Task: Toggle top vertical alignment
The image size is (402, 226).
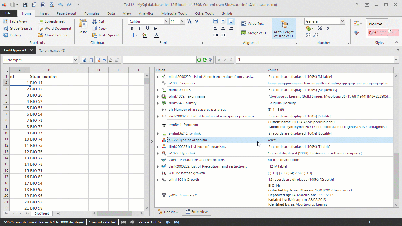Action: coord(215,21)
